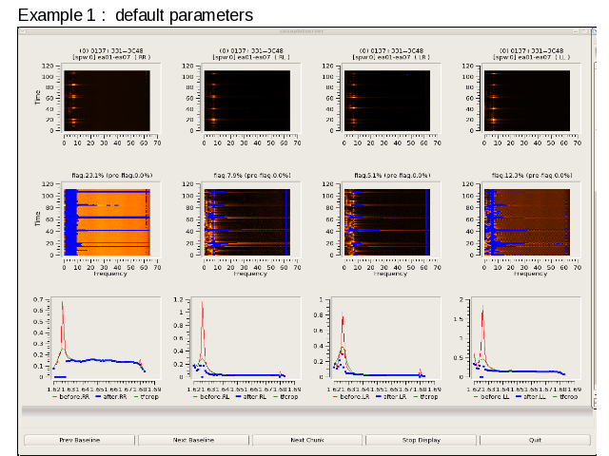Viewport: 609px width, 456px height.
Task: Click the 'flag:5.1% (pre-flag:0.0%)' title
Action: click(392, 175)
